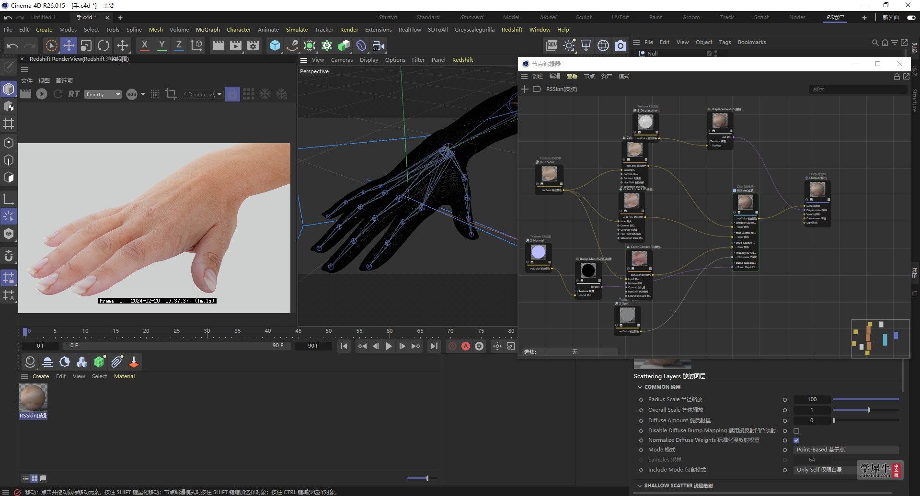Click the paperclip icon above Material Manager

117,362
